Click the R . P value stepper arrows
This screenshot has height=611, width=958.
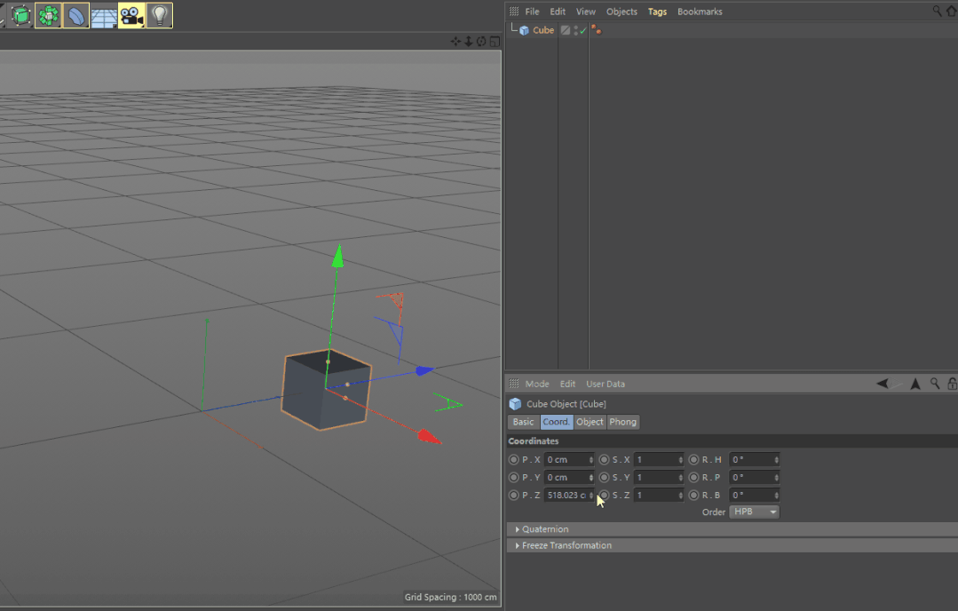click(777, 477)
